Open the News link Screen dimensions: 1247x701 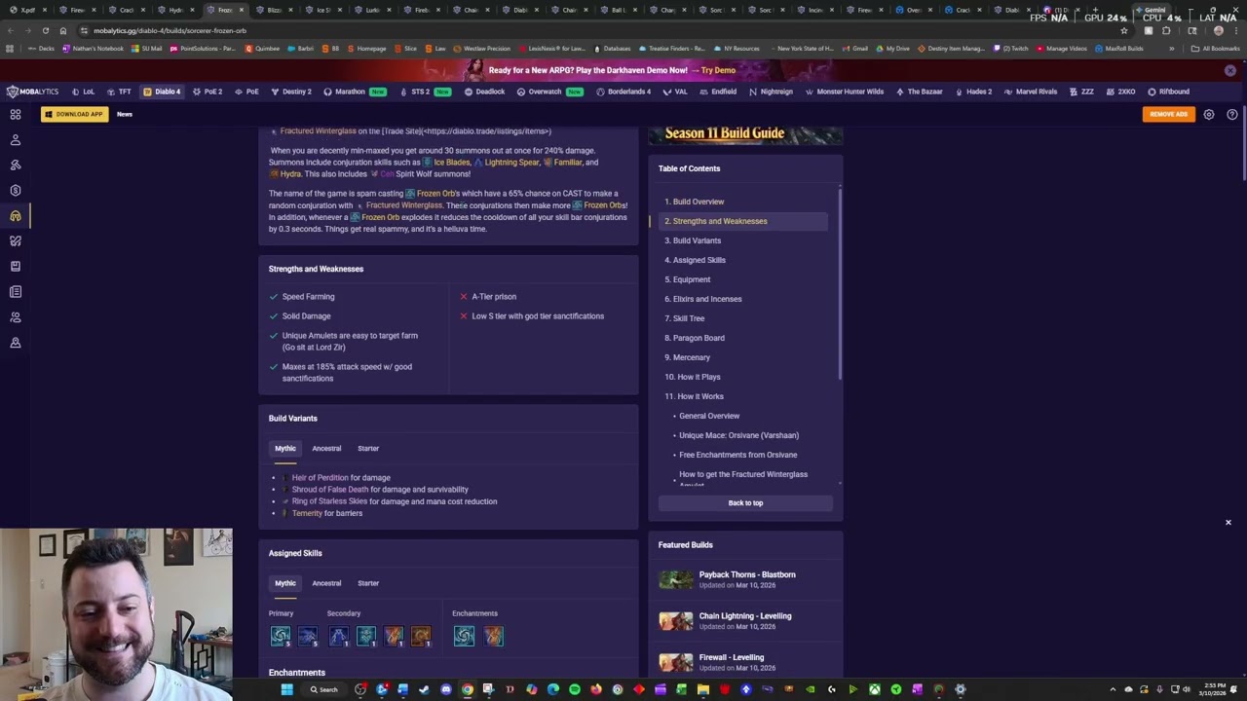(125, 114)
